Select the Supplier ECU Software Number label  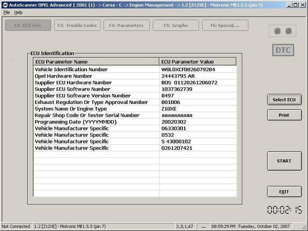(x=73, y=89)
